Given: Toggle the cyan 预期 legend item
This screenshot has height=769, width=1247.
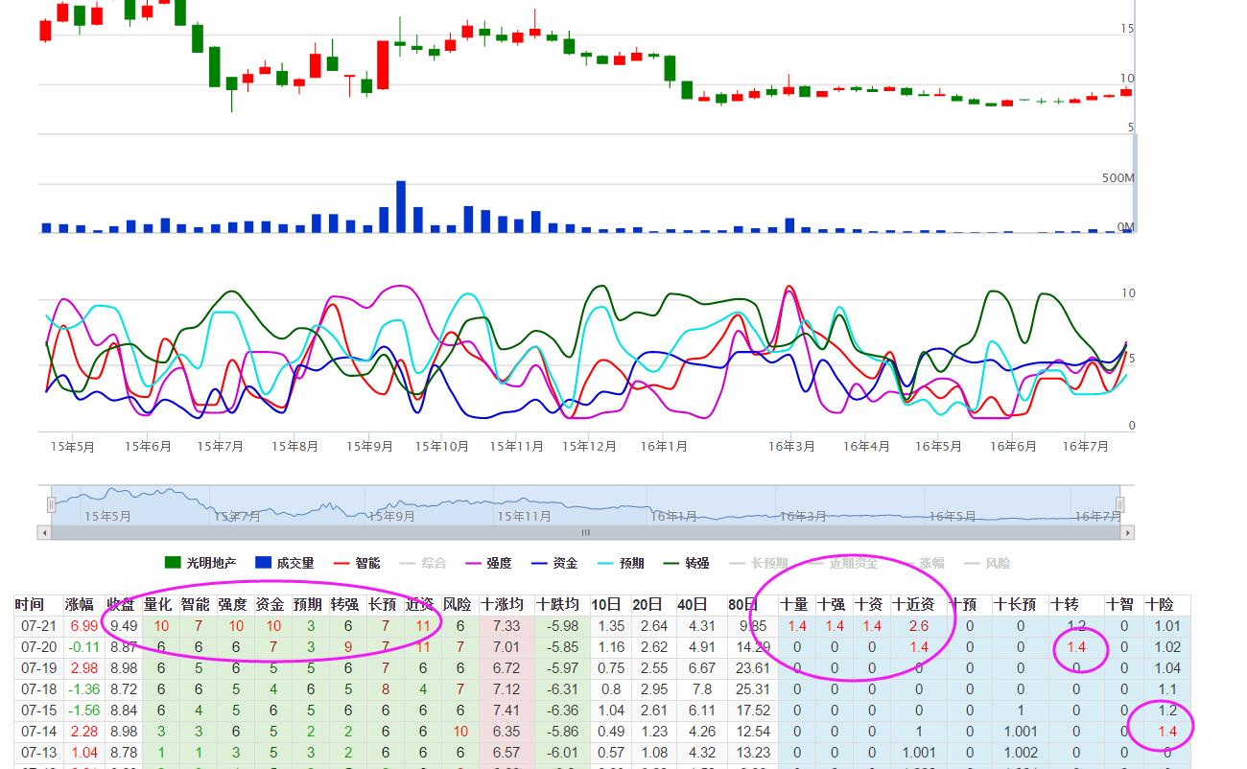Looking at the screenshot, I should (621, 563).
